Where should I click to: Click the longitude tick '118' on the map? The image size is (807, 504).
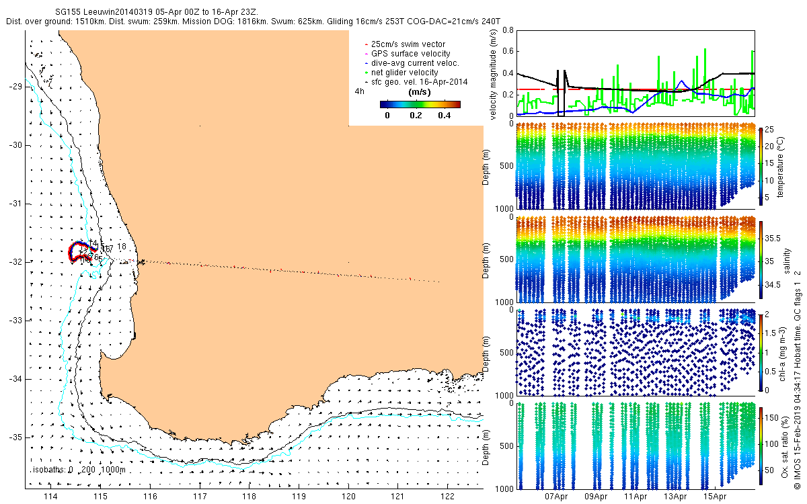[249, 497]
